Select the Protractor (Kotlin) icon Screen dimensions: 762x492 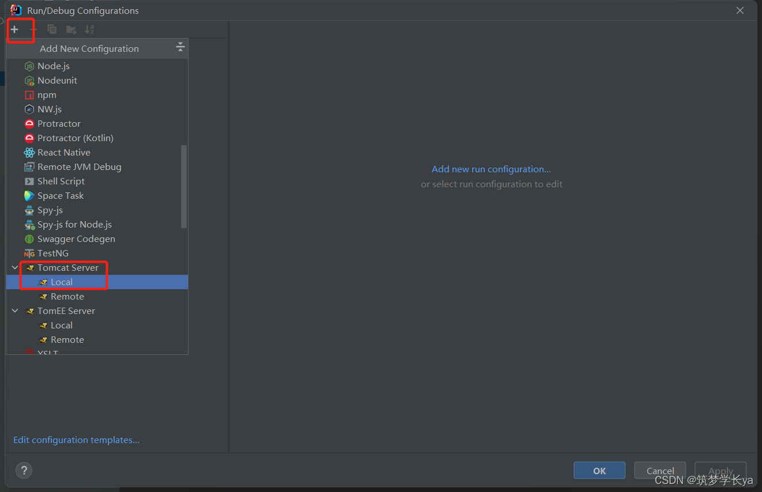pyautogui.click(x=29, y=138)
